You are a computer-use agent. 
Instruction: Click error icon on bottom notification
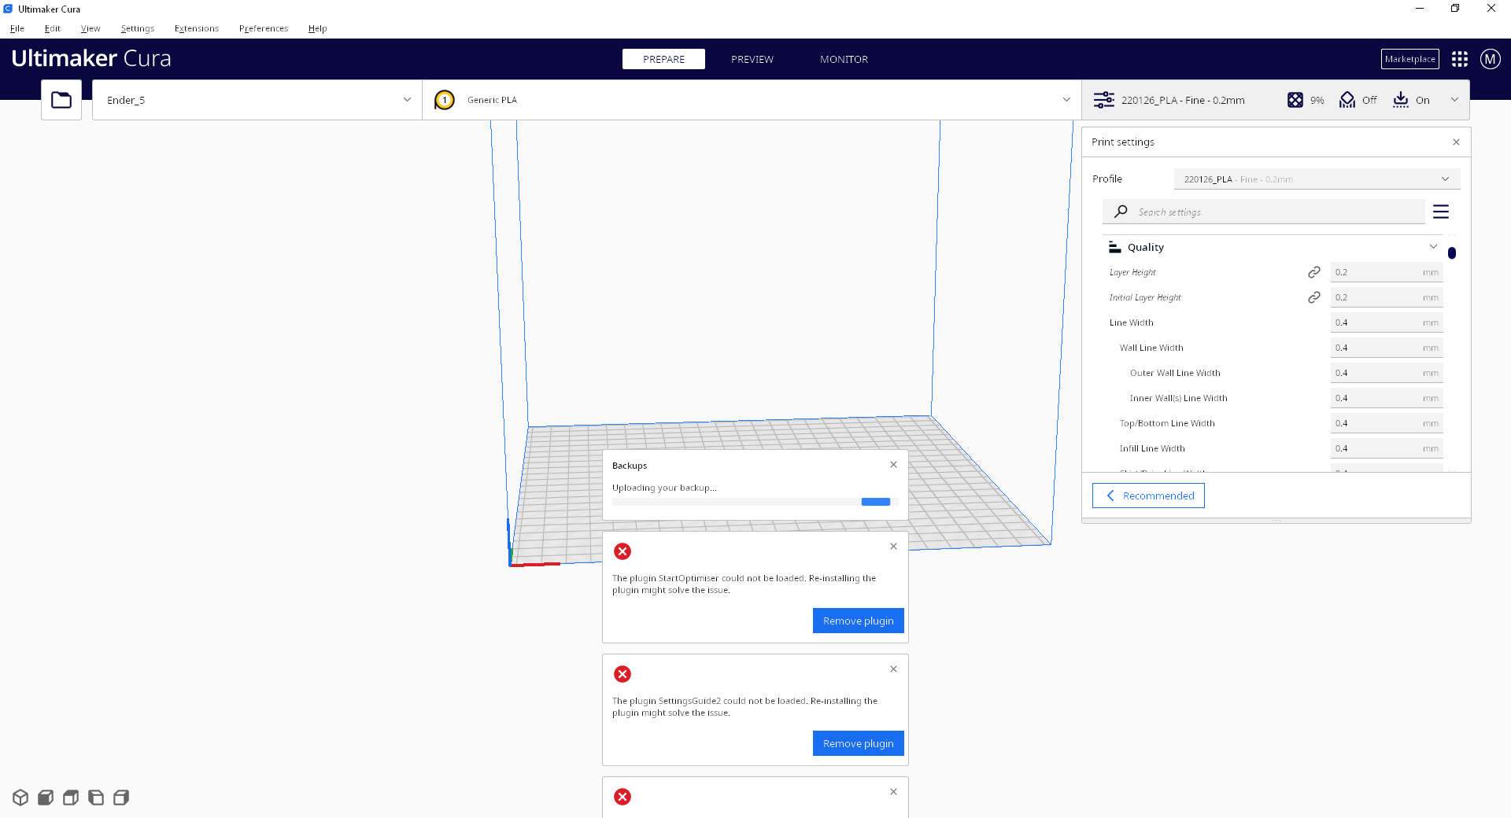623,797
